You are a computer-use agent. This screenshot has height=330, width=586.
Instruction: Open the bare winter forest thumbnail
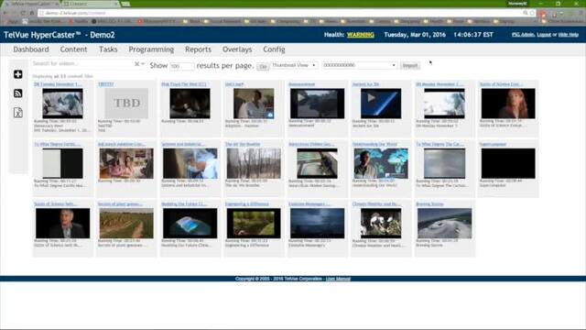point(254,163)
